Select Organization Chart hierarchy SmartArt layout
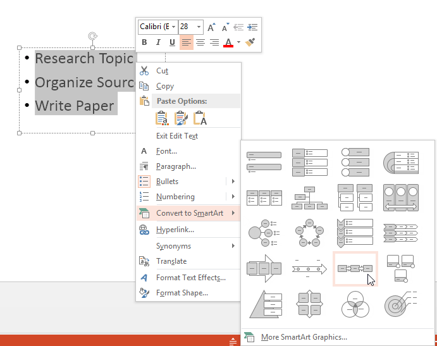The width and height of the screenshot is (437, 346). pos(310,198)
